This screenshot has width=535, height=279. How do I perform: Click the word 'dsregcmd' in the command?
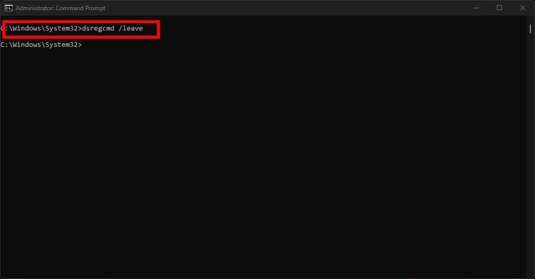(98, 29)
